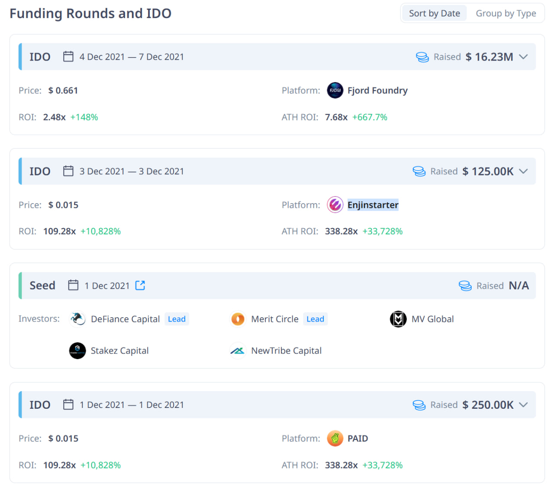Click the Funding Rounds and IDO heading

pyautogui.click(x=90, y=13)
